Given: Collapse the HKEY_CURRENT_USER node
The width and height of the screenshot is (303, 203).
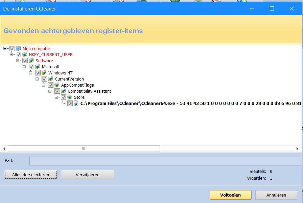Looking at the screenshot, I should pos(11,54).
